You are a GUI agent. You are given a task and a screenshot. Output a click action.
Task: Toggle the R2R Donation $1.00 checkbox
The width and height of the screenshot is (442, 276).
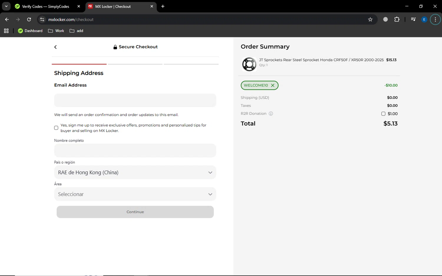click(x=383, y=114)
